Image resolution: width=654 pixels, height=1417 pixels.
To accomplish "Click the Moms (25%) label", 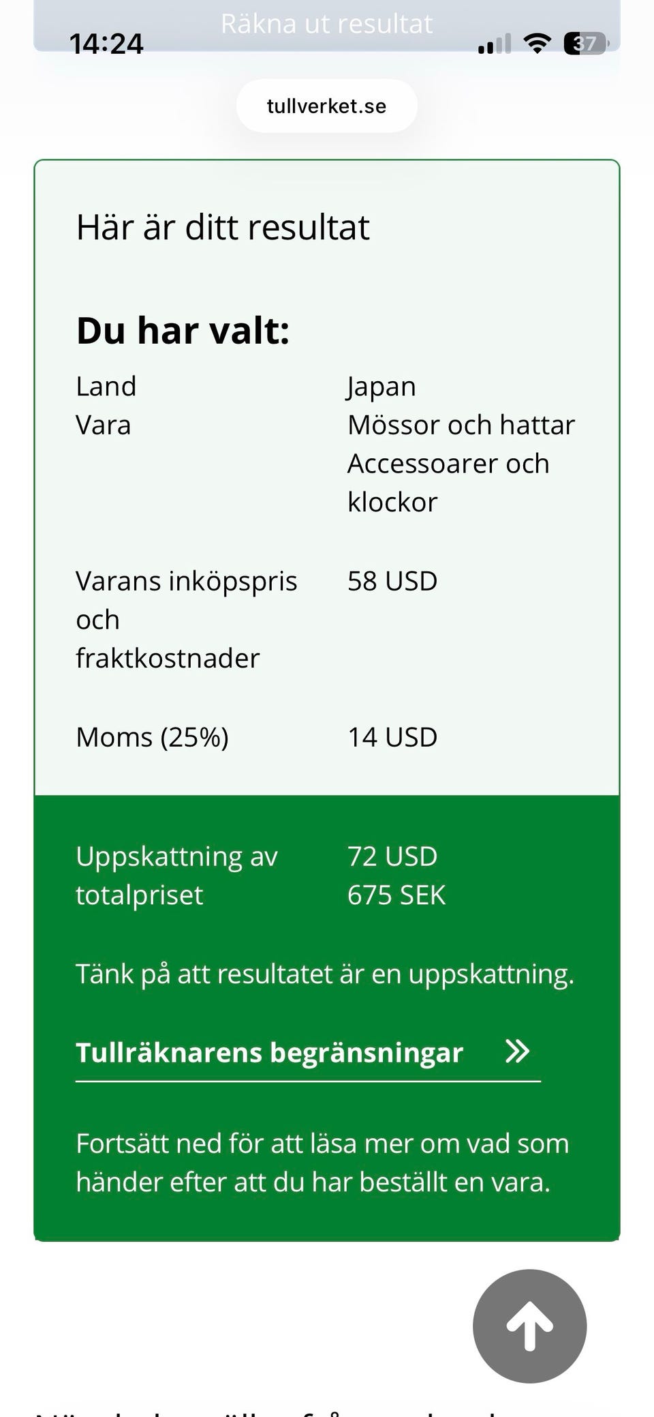I will (152, 737).
